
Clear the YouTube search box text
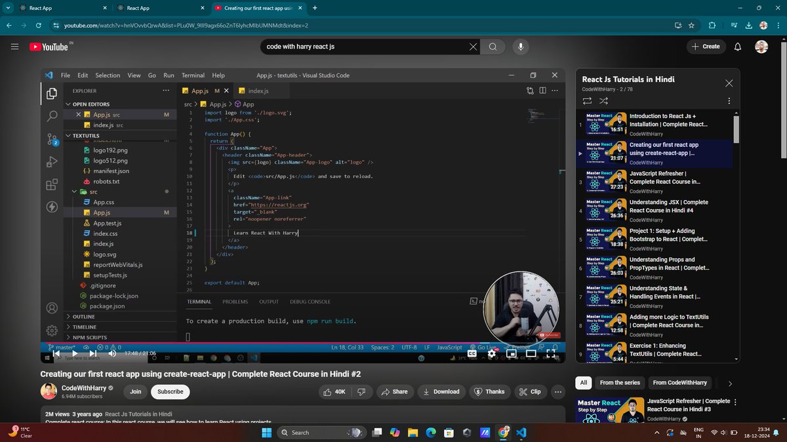[x=474, y=47]
